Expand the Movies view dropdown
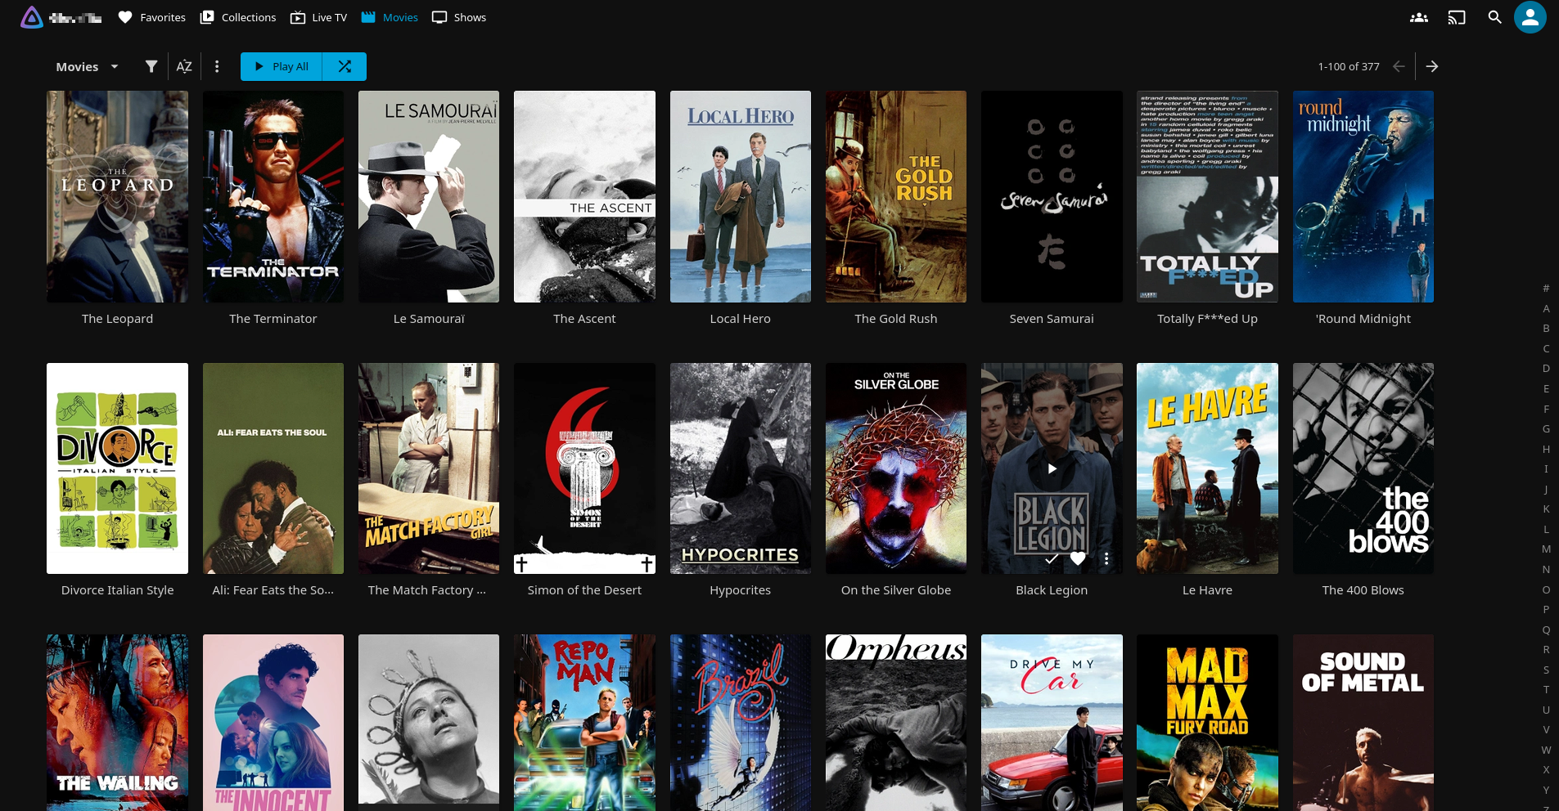Image resolution: width=1559 pixels, height=811 pixels. (87, 66)
